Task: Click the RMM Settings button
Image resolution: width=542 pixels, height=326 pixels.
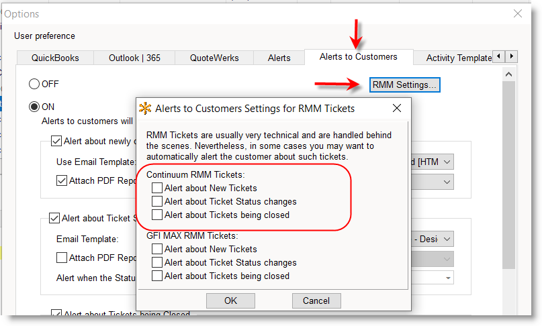Action: (404, 85)
